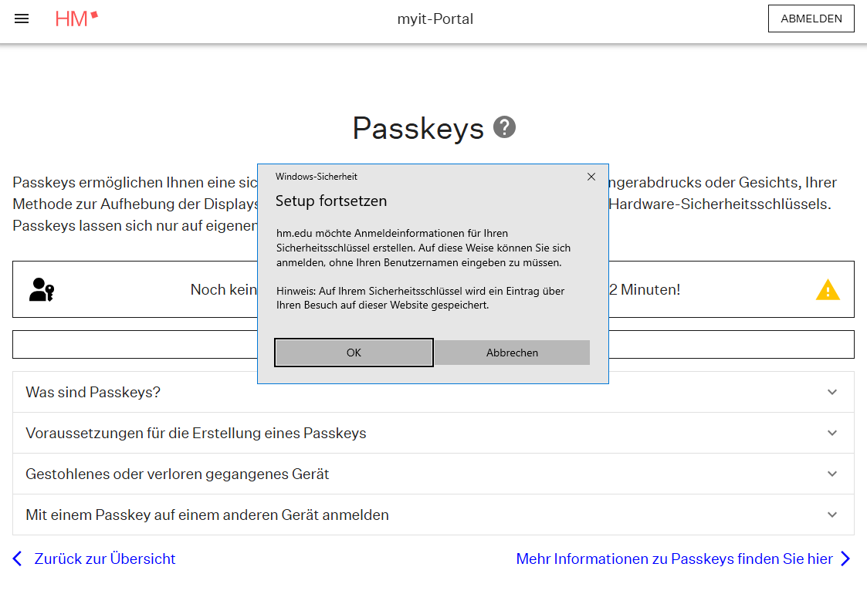Click the yellow warning triangle icon

click(x=828, y=290)
